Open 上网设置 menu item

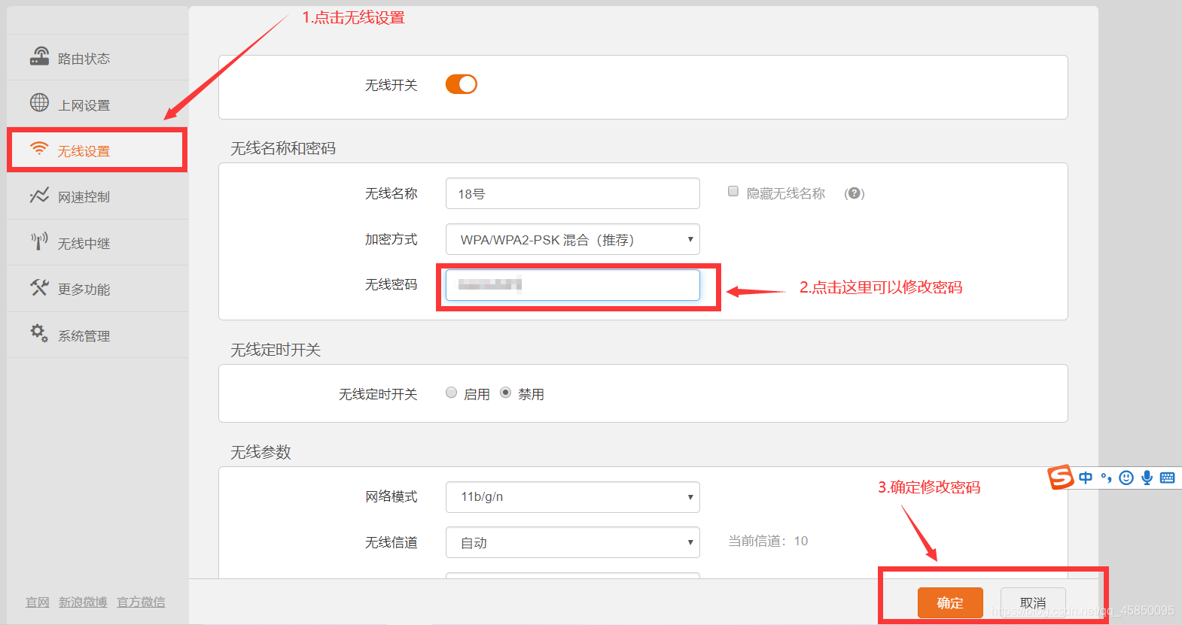point(98,104)
